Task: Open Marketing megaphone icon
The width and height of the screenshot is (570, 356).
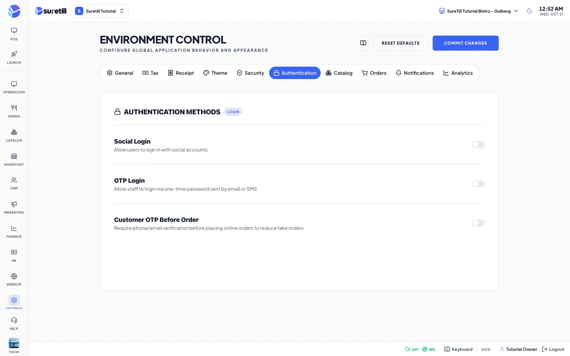Action: coord(14,204)
